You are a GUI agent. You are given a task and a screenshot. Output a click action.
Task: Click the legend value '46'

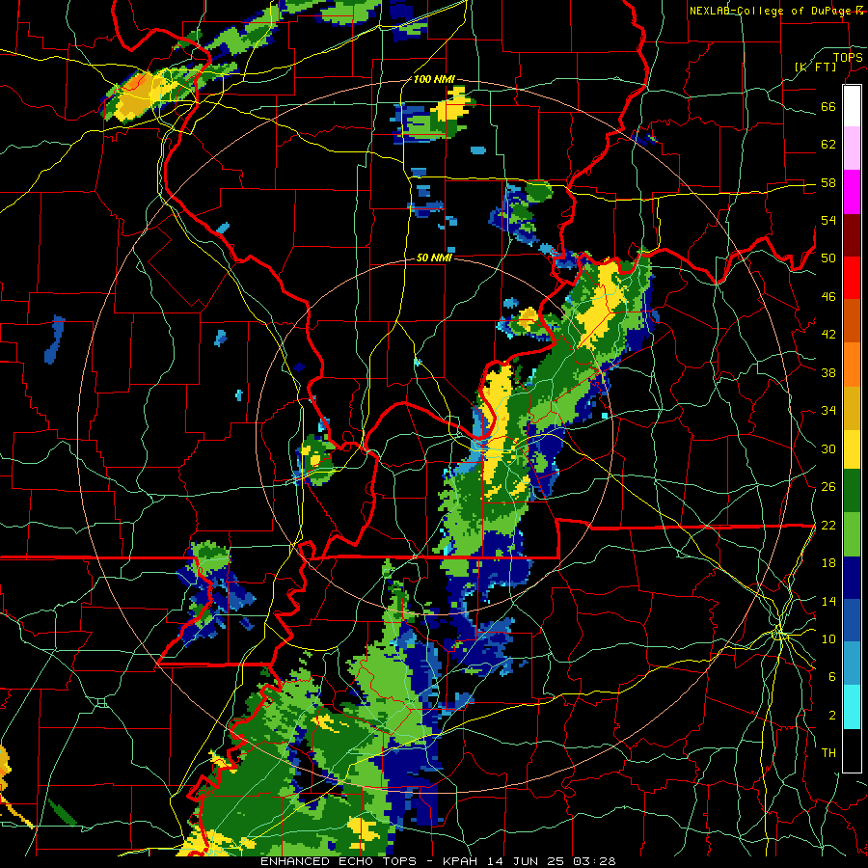point(828,297)
